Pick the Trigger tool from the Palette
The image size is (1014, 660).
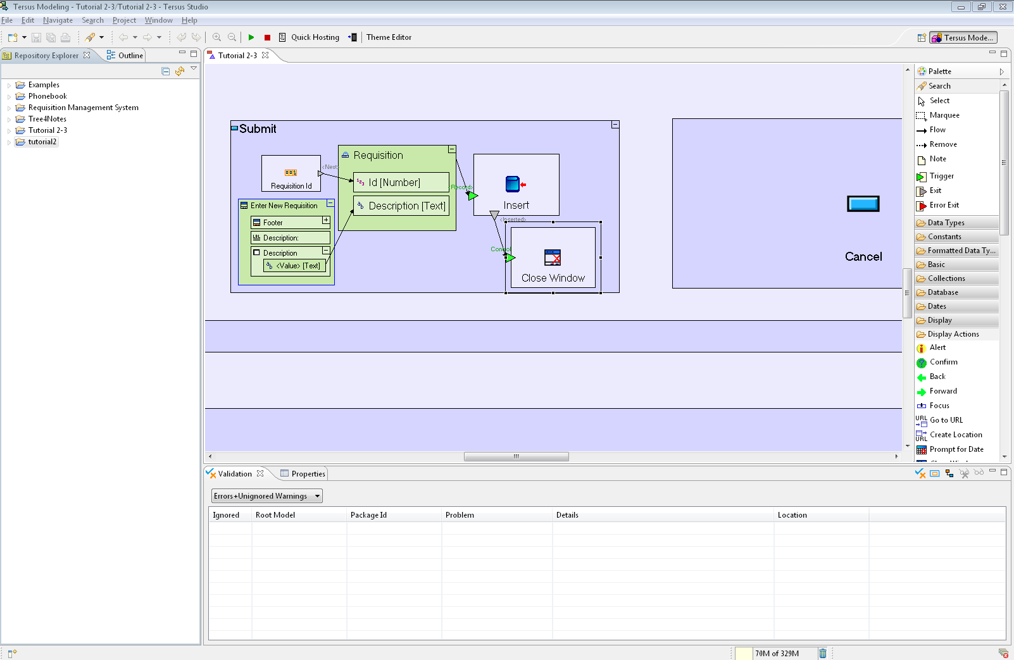941,176
